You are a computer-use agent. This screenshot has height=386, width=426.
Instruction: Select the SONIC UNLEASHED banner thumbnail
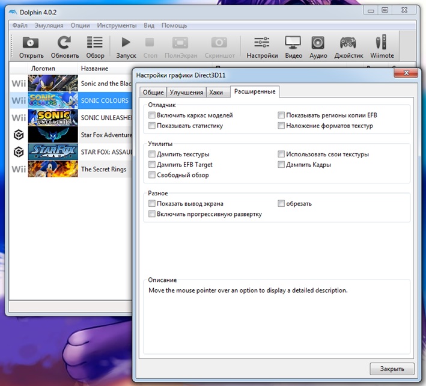[x=53, y=117]
